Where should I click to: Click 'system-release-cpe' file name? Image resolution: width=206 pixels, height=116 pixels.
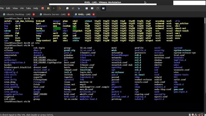pyautogui.click(x=184, y=53)
